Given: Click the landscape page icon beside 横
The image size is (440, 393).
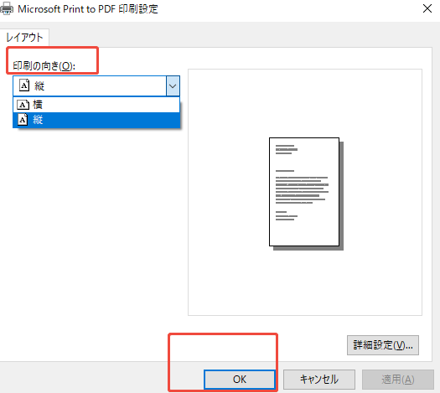Looking at the screenshot, I should pyautogui.click(x=23, y=105).
